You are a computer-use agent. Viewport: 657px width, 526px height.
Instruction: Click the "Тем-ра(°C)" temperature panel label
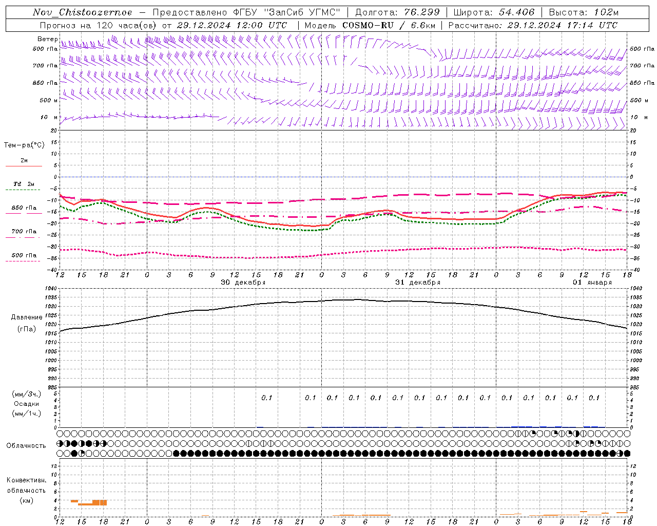pos(24,145)
